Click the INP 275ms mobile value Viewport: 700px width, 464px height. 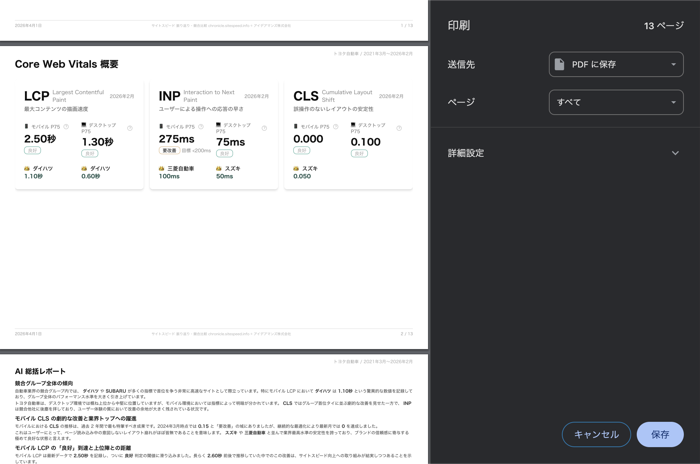click(176, 139)
